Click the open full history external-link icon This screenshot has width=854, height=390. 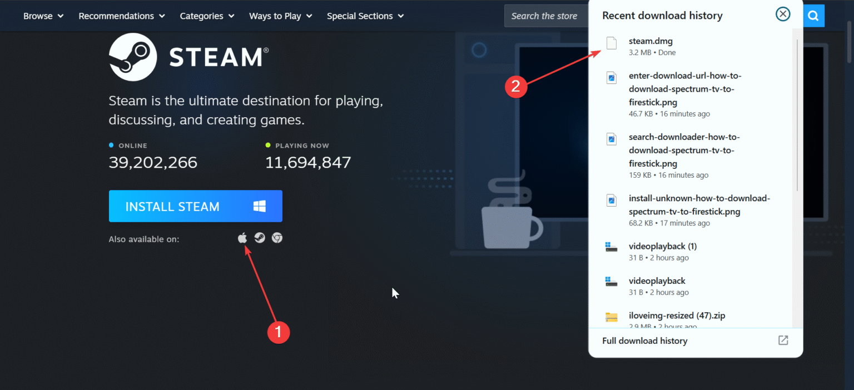click(x=783, y=341)
